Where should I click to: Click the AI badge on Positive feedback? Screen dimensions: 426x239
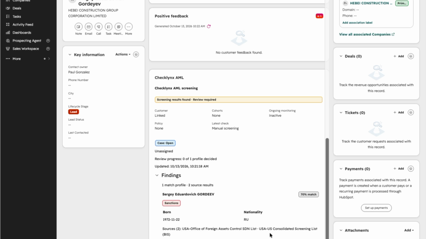(319, 16)
